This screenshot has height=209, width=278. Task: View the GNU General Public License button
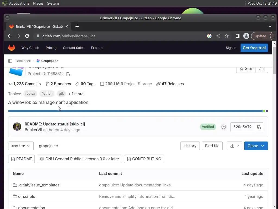click(x=80, y=159)
